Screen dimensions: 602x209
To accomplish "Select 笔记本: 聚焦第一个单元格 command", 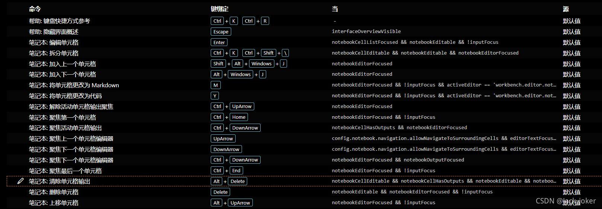I will [63, 117].
